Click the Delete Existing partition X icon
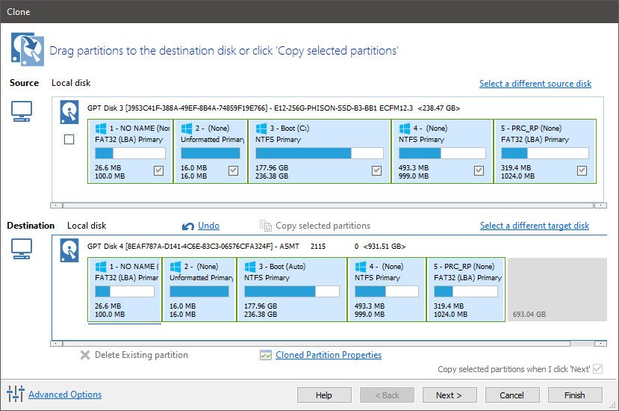 (85, 355)
